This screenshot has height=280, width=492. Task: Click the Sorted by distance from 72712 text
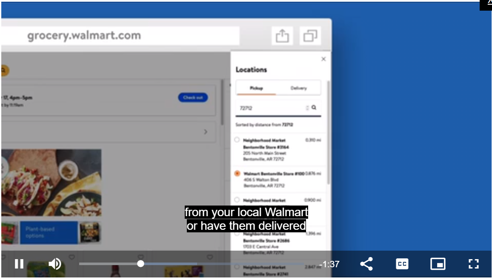point(264,125)
